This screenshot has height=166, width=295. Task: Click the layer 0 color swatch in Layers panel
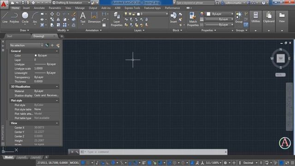click(138, 14)
